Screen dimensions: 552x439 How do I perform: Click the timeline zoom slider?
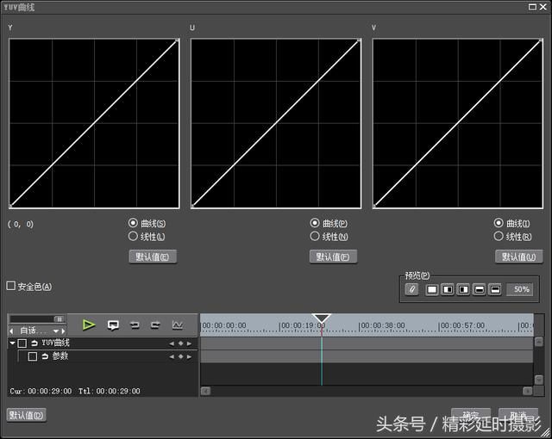36,318
